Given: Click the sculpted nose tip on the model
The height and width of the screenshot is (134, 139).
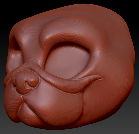Looking at the screenshot, I should [25, 82].
